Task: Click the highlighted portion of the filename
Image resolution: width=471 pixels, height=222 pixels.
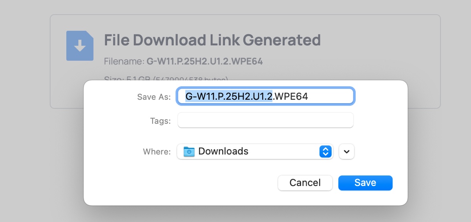Action: pos(228,96)
